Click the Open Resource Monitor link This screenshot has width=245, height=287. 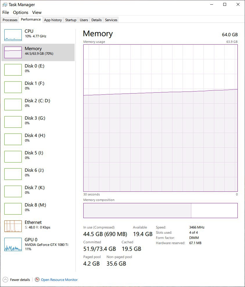click(x=59, y=280)
